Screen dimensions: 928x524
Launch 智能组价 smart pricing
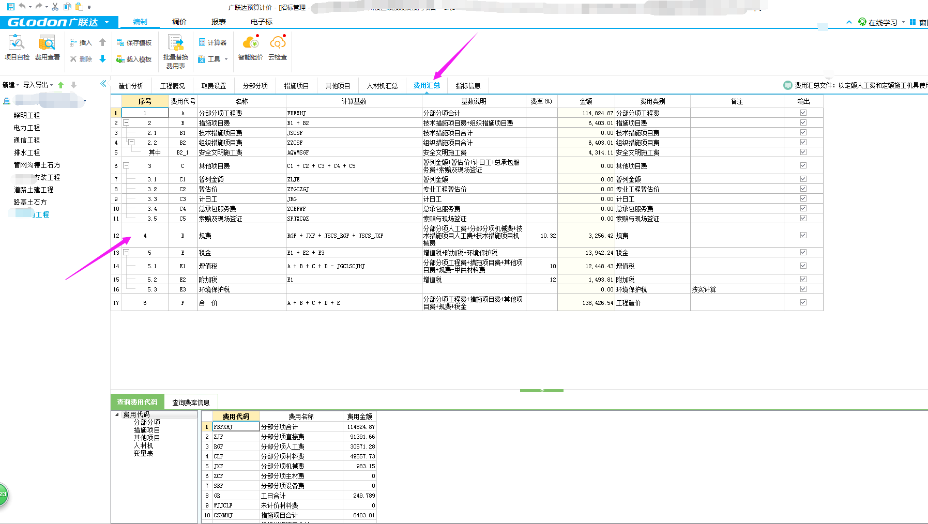coord(251,48)
